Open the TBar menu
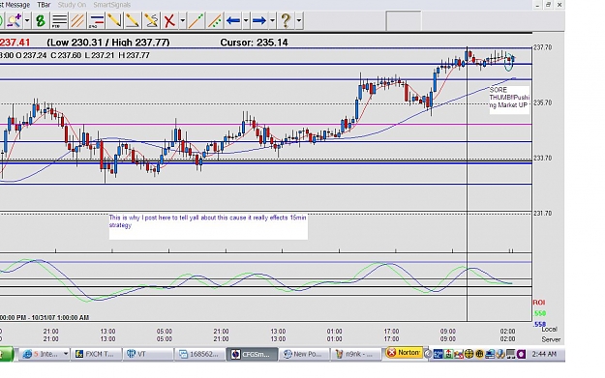605x378 pixels. 44,5
